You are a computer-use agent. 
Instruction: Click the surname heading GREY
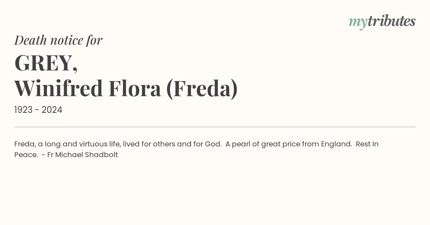click(x=46, y=63)
